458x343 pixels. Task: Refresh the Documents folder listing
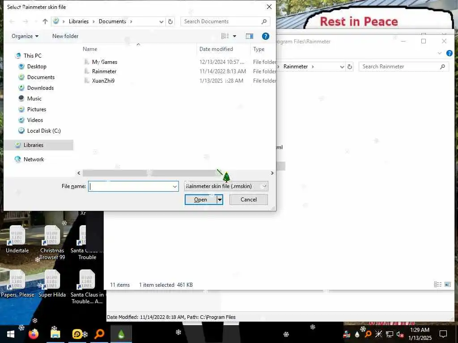pyautogui.click(x=170, y=21)
